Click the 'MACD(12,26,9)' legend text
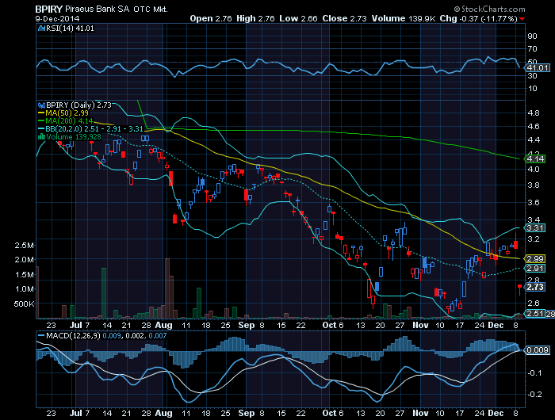The image size is (555, 420). click(73, 335)
